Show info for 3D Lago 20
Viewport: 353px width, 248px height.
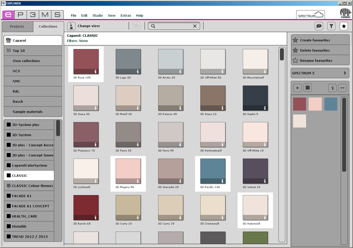(x=138, y=71)
